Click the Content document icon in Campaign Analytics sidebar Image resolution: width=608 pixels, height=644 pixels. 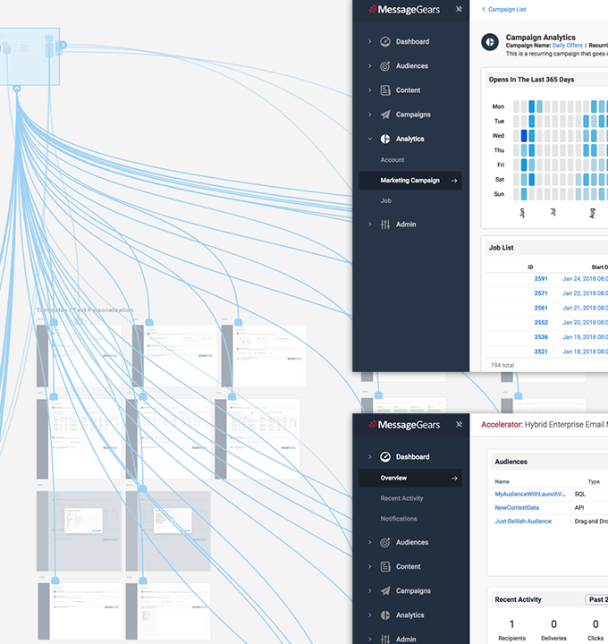[x=385, y=90]
